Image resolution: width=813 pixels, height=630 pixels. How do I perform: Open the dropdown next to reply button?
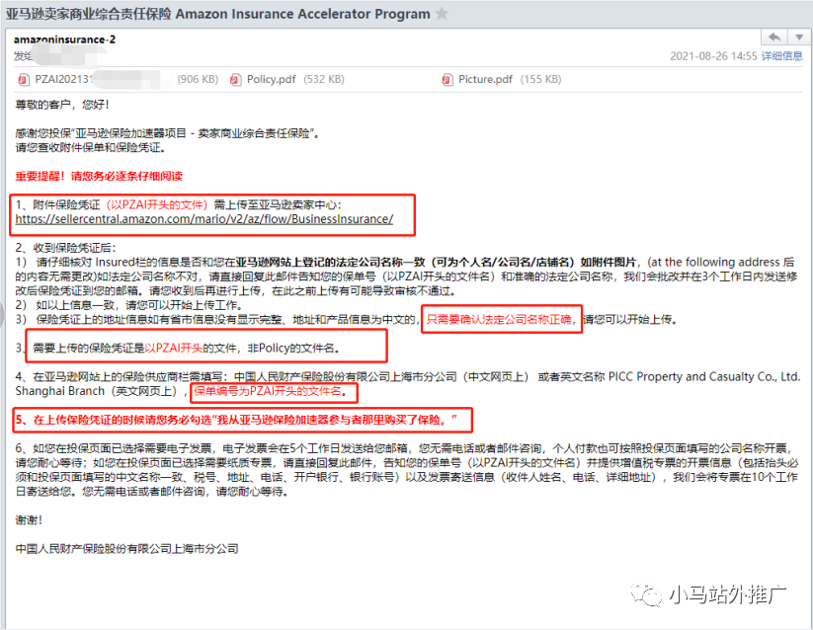click(x=799, y=38)
